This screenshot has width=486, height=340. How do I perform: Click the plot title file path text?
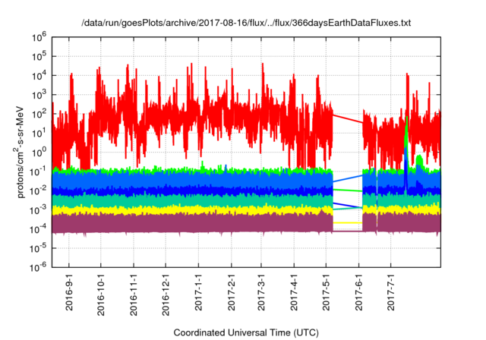pos(246,23)
